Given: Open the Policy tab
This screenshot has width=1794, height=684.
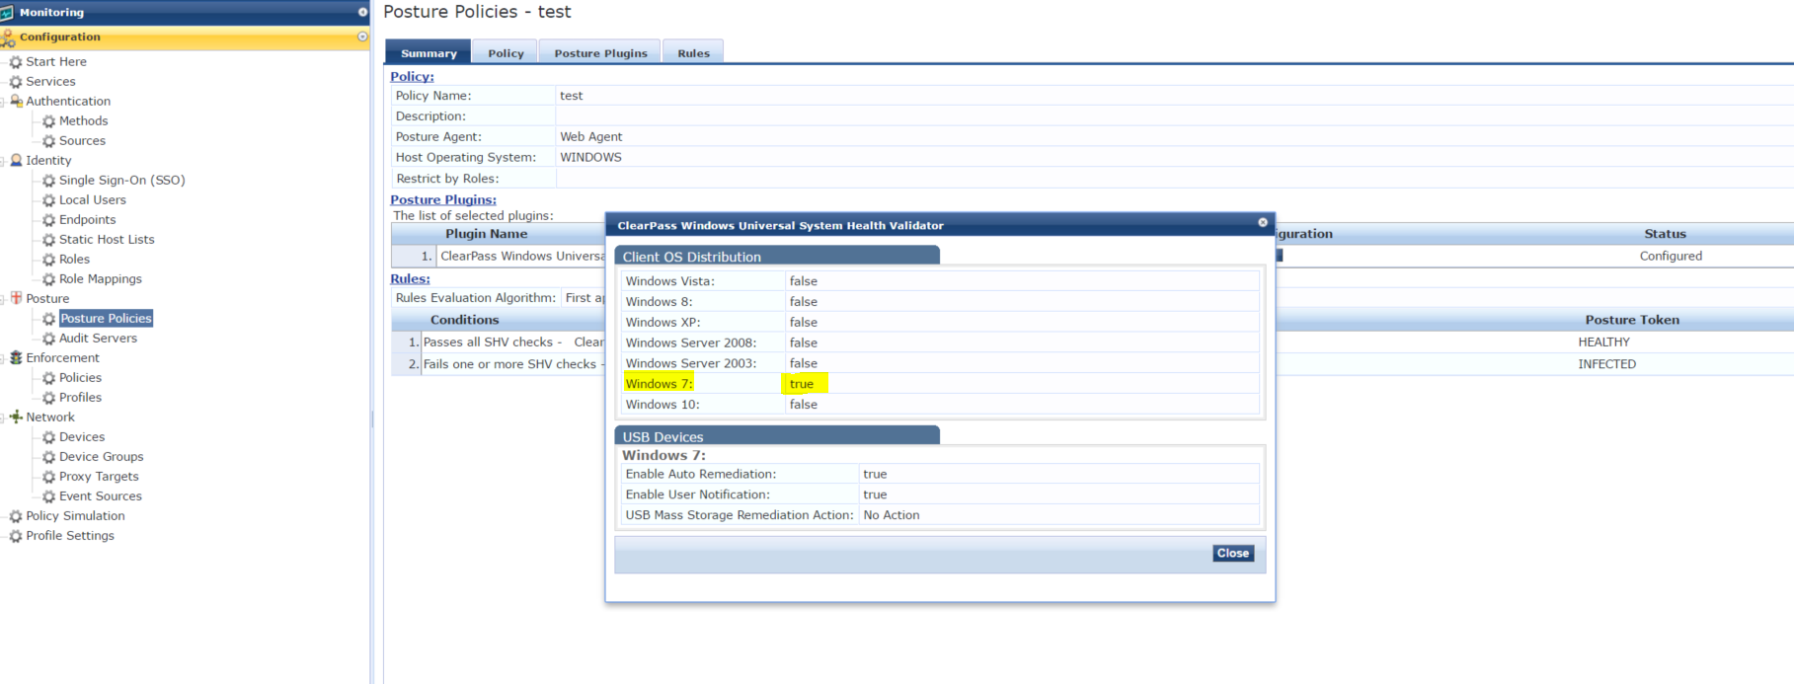Looking at the screenshot, I should point(506,52).
